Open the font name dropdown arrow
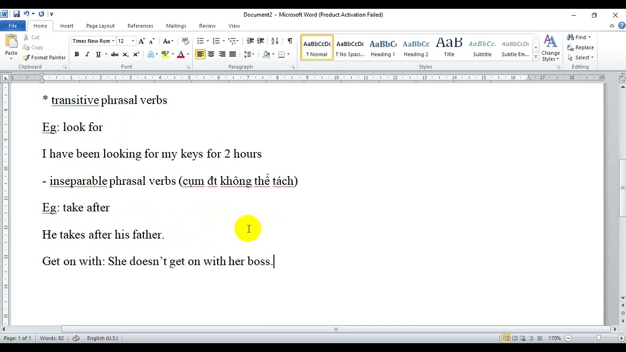 (x=113, y=41)
